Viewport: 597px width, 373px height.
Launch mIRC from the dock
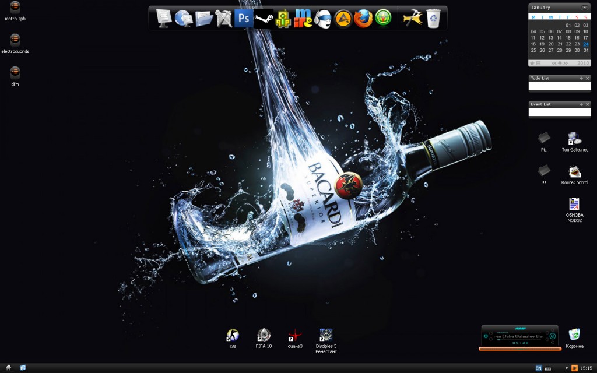click(x=303, y=18)
